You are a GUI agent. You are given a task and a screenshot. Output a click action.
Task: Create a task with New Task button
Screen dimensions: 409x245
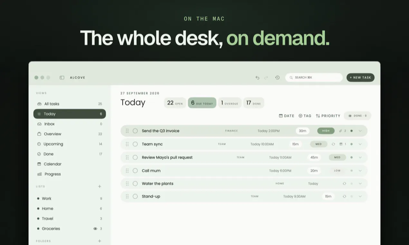pyautogui.click(x=360, y=77)
